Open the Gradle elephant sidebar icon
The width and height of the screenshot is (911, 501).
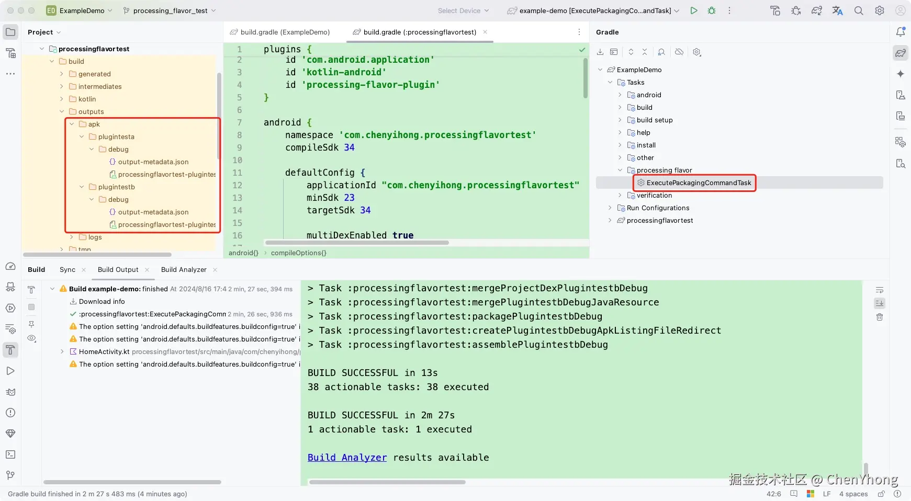[x=901, y=53]
